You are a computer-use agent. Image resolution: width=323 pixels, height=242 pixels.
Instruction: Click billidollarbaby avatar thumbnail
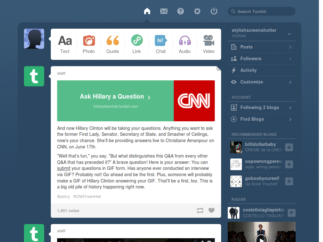236,147
